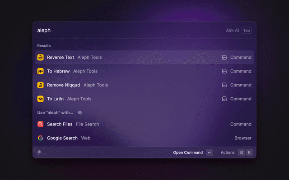Run Search Files with File Search

[x=144, y=124]
